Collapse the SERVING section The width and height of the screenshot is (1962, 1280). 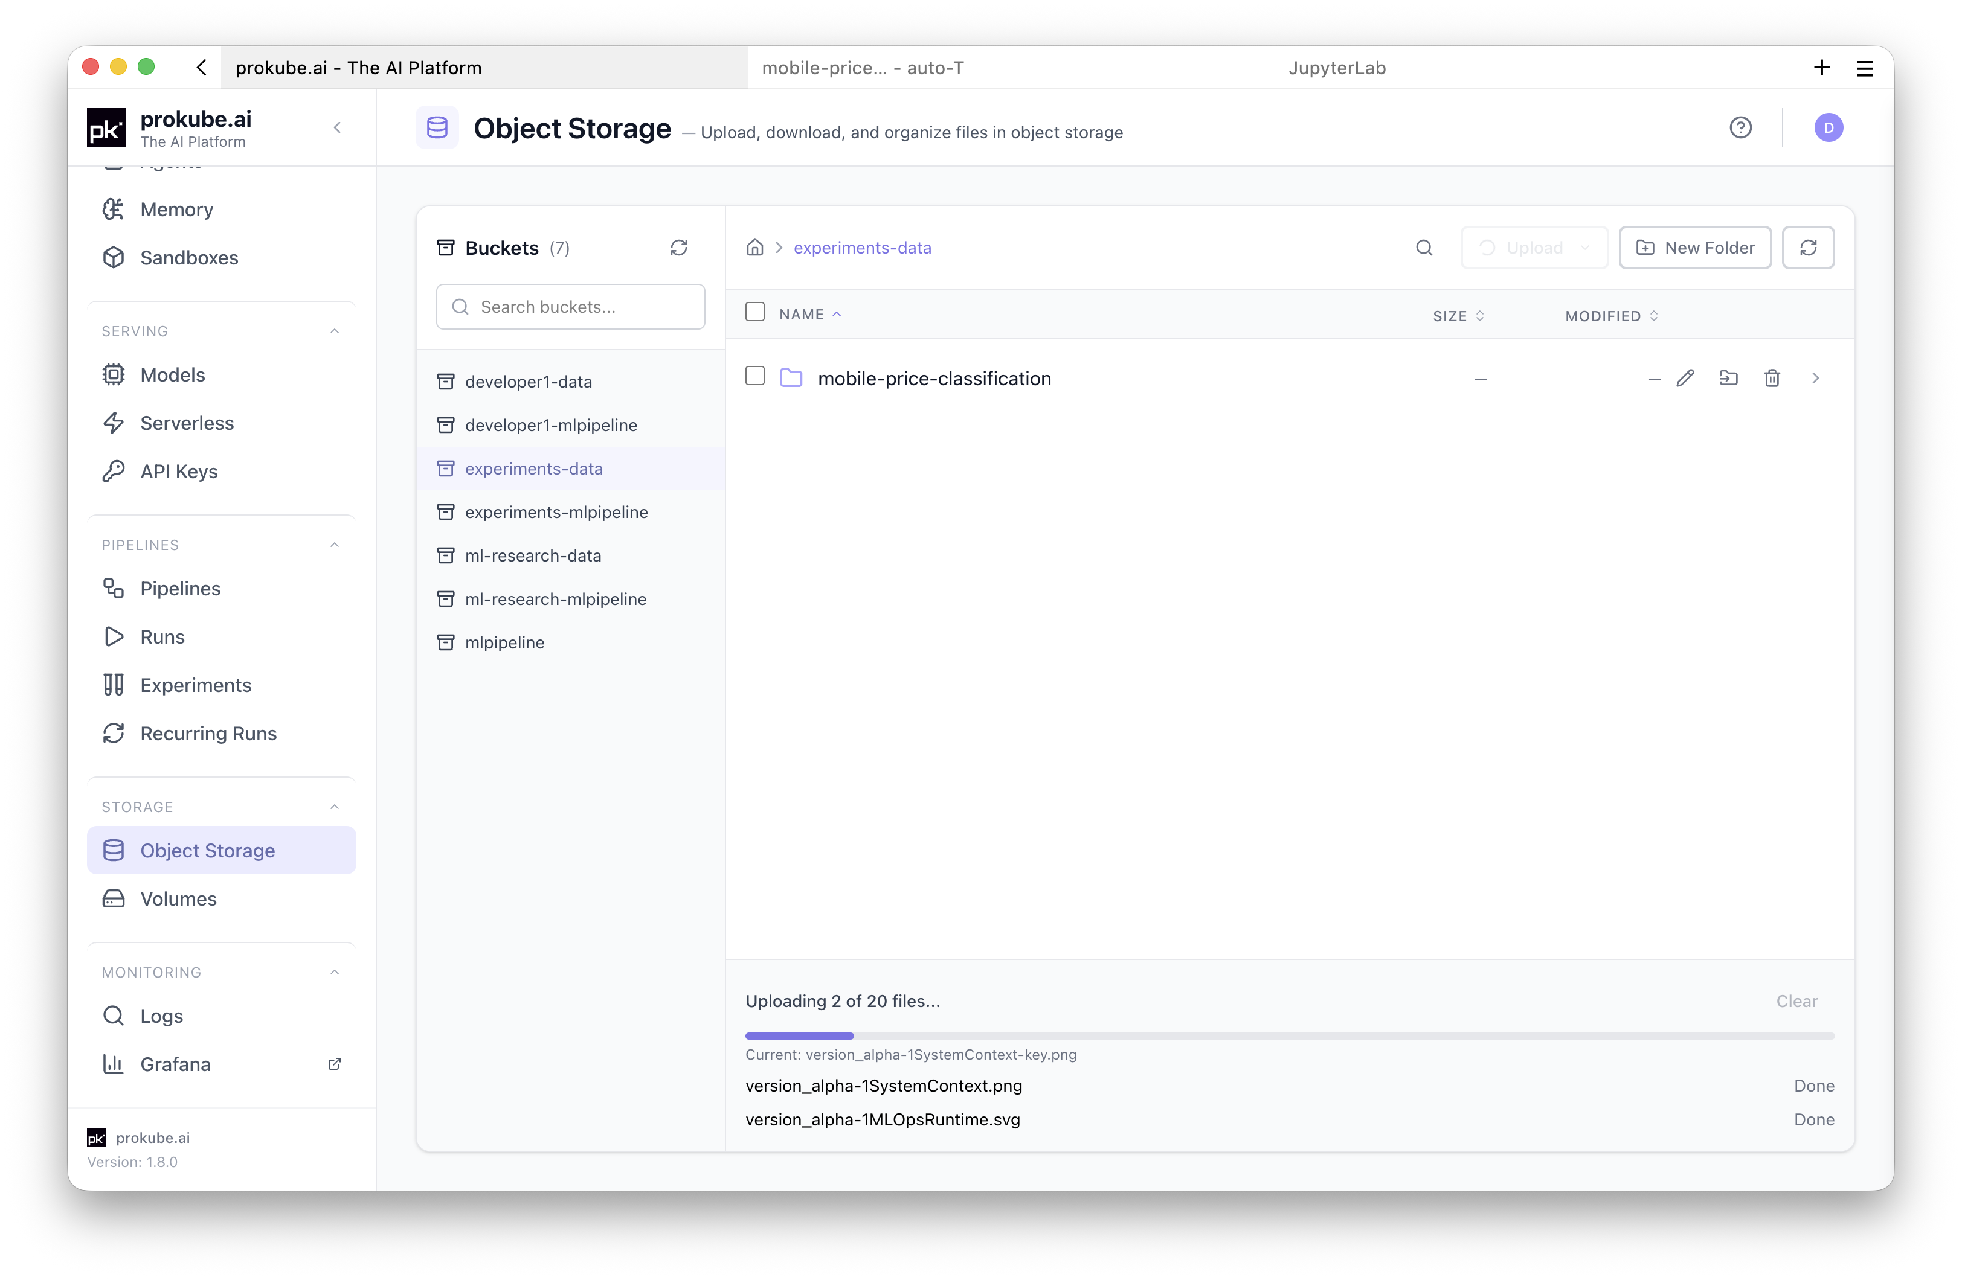click(335, 331)
